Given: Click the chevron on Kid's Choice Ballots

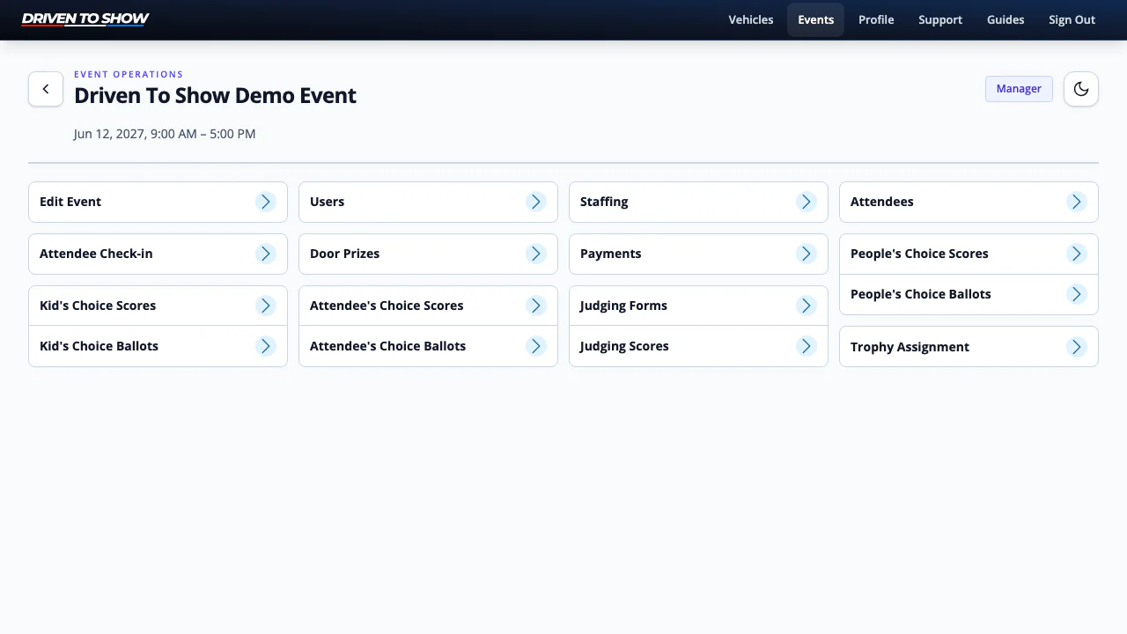Looking at the screenshot, I should coord(266,346).
